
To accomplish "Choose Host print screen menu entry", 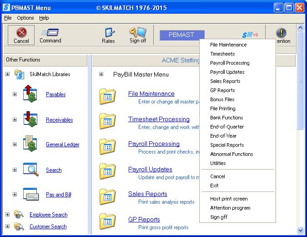I will 237,199.
